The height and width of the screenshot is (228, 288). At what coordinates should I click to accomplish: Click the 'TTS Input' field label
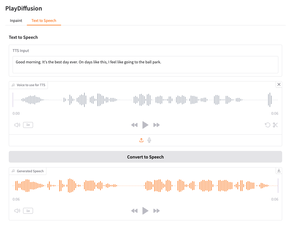pos(21,51)
